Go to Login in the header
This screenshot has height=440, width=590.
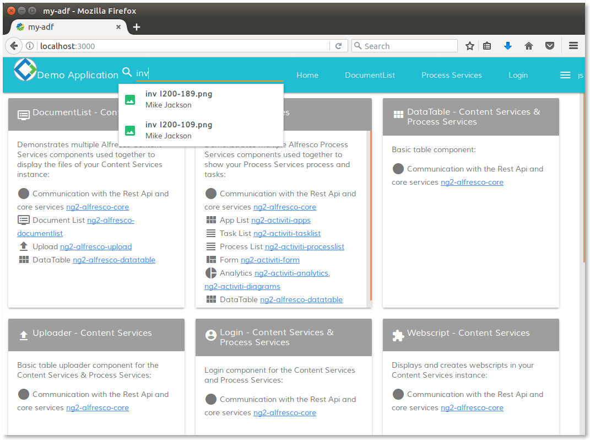[518, 75]
